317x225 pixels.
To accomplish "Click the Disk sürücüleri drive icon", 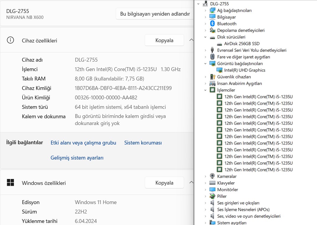I will 212,37.
